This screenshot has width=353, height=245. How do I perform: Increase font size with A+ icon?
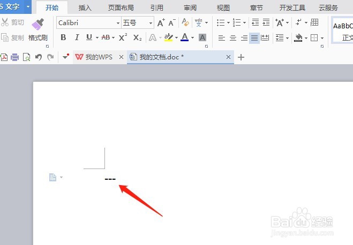(x=161, y=22)
